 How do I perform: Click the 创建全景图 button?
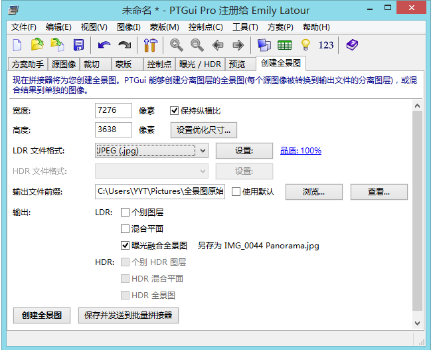pos(42,315)
